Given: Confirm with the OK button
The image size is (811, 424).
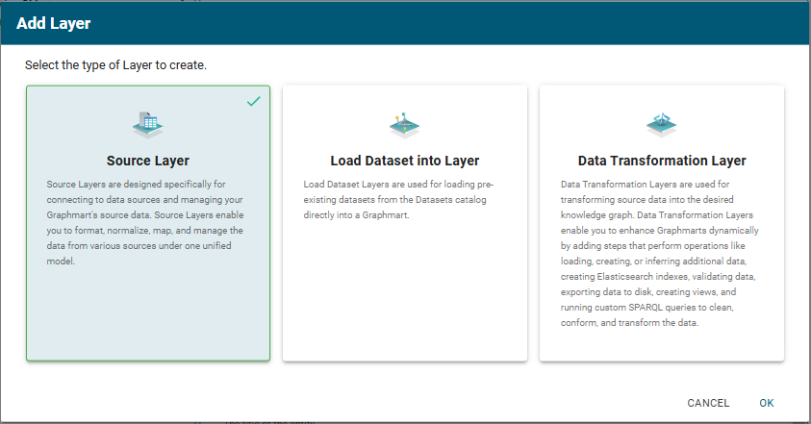Looking at the screenshot, I should coord(766,403).
